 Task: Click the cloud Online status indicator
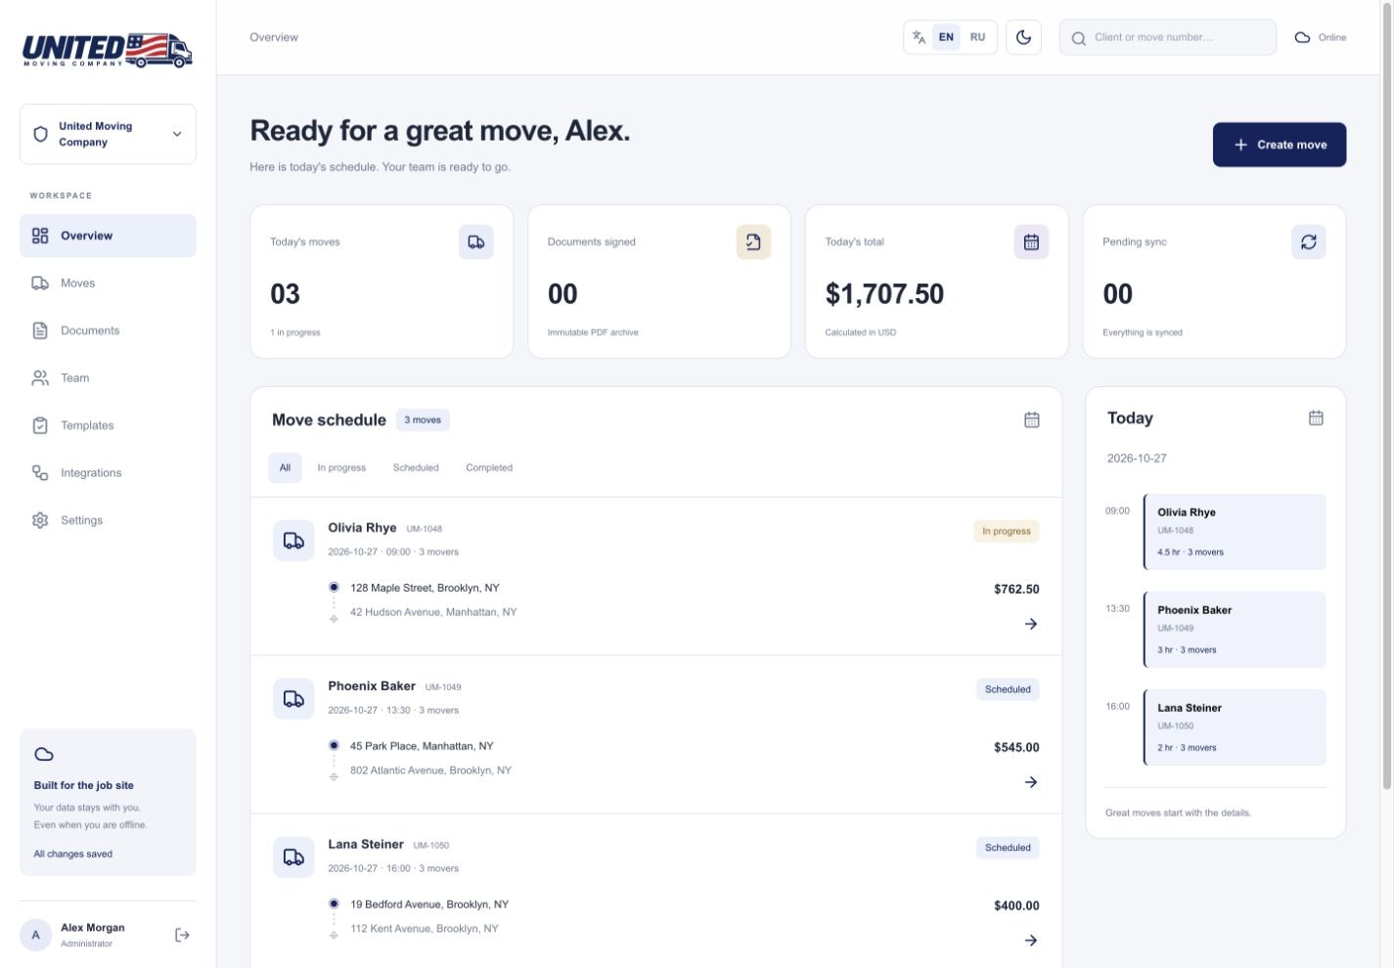[1321, 37]
